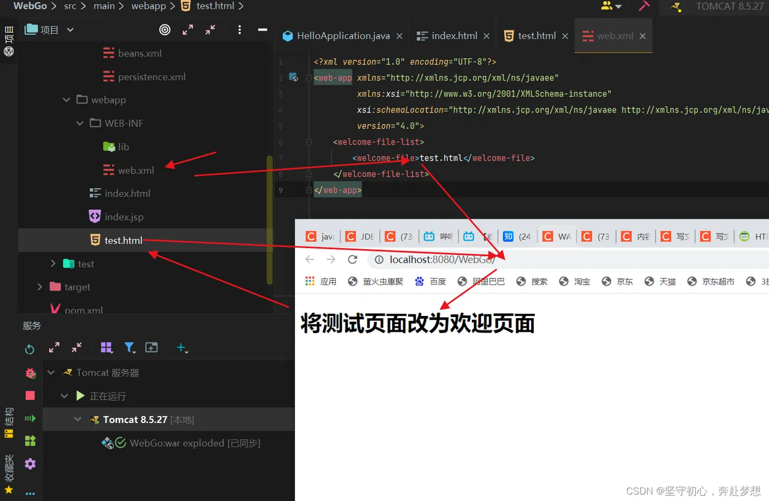Open the filter icon in services toolbar
The image size is (769, 501).
[x=130, y=348]
